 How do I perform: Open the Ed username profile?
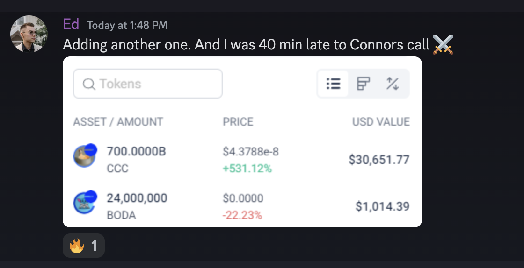(71, 24)
